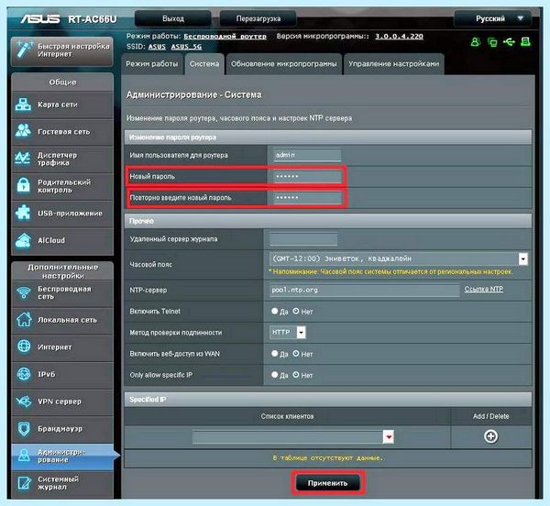Click the ASUS_5G SSID link
The width and height of the screenshot is (550, 506).
click(x=186, y=47)
